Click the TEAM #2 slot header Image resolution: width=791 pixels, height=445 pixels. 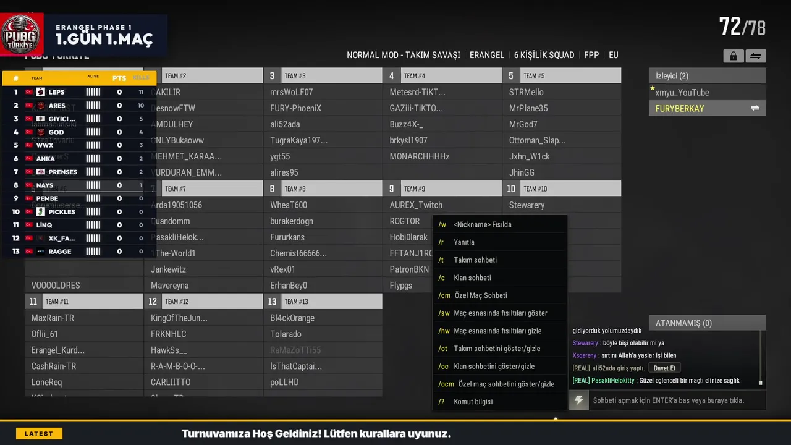tap(203, 75)
